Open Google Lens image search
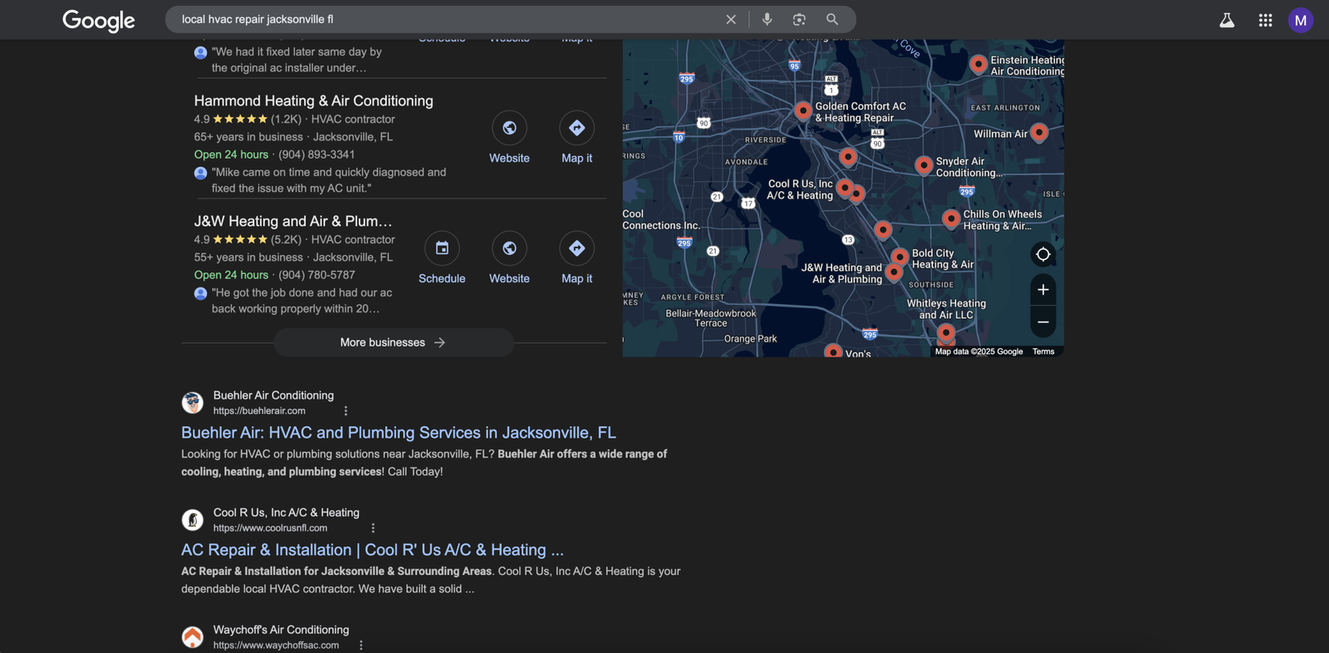The width and height of the screenshot is (1329, 653). point(799,19)
